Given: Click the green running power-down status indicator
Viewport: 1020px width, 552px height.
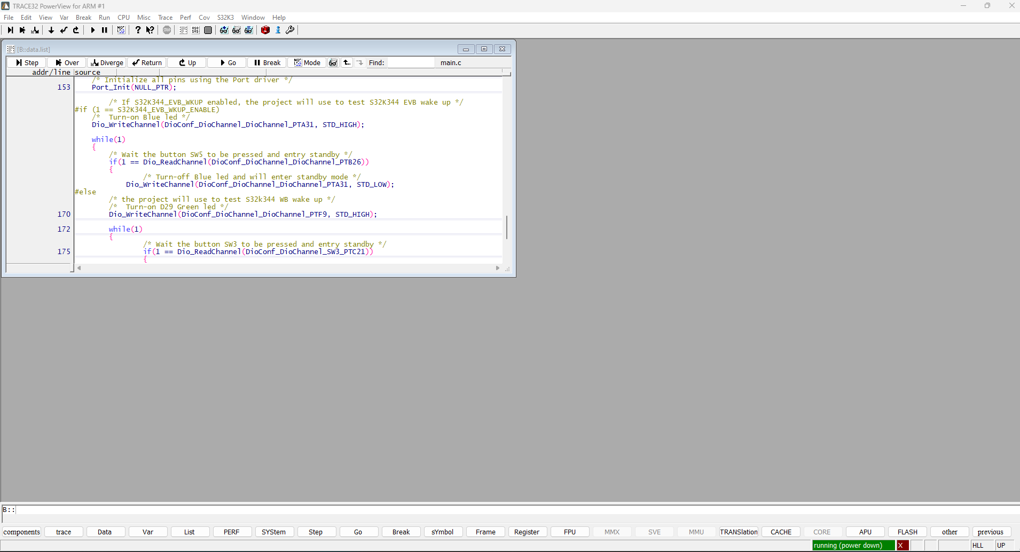Looking at the screenshot, I should [x=852, y=545].
